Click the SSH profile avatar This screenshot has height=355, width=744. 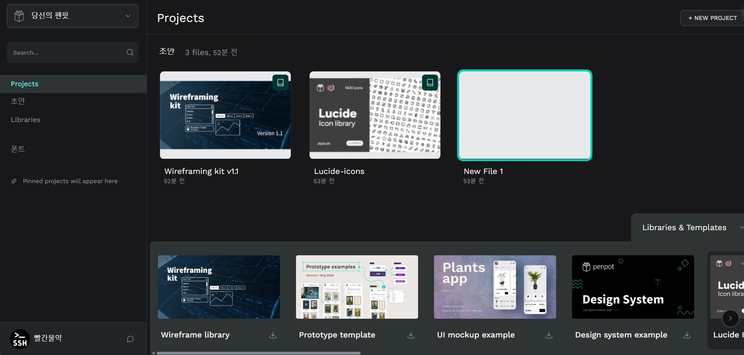click(x=20, y=339)
